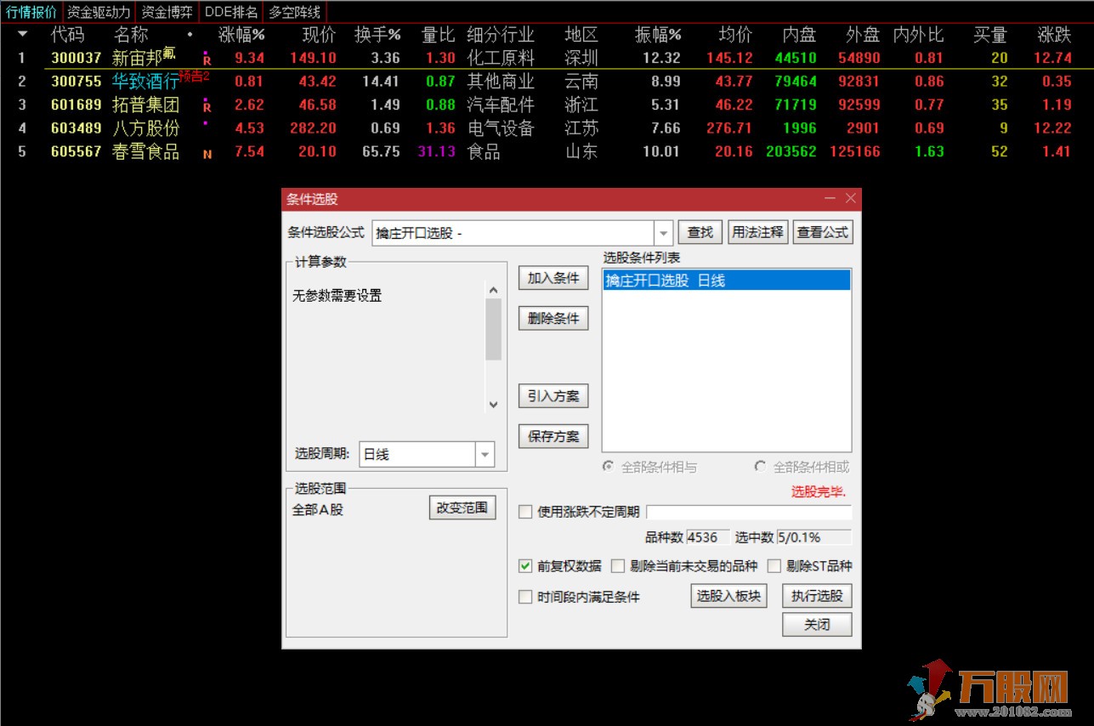1094x726 pixels.
Task: Click stock code 605567
Action: click(x=76, y=152)
